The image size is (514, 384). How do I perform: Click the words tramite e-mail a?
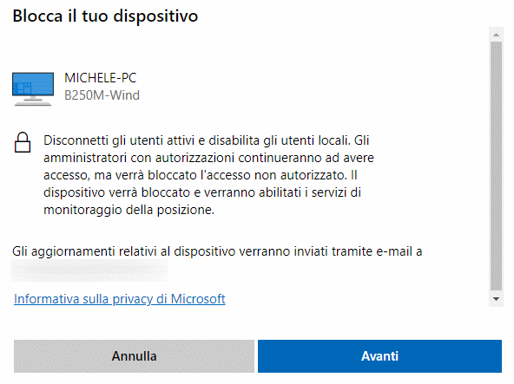377,251
